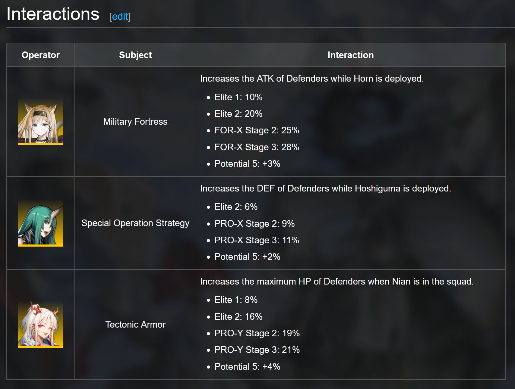515x389 pixels.
Task: Click the edit link beside Interactions
Action: tap(120, 16)
